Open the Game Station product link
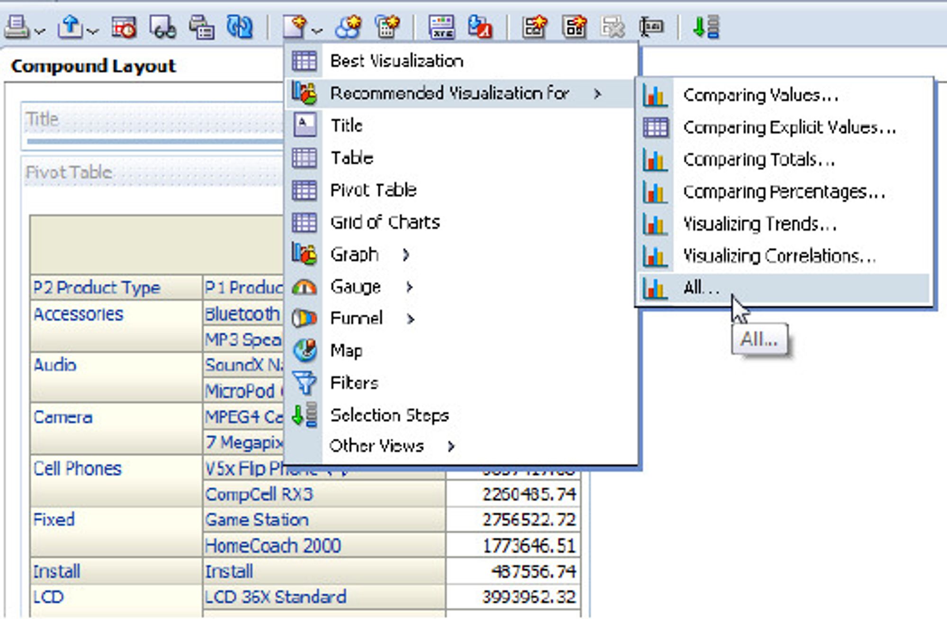This screenshot has width=947, height=619. point(257,520)
